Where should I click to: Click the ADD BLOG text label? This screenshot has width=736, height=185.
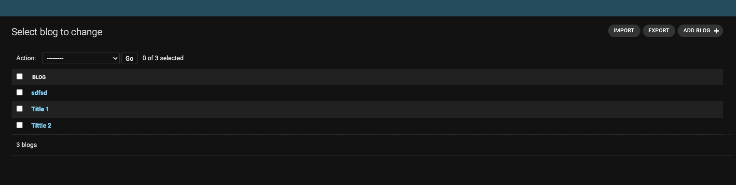[696, 31]
